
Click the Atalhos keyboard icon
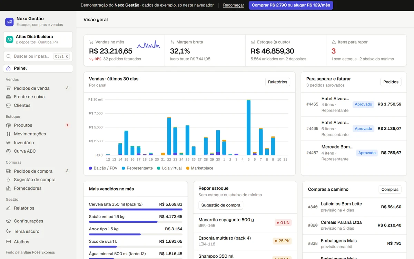tap(9, 242)
